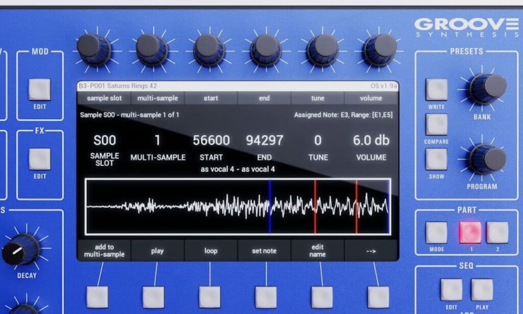Click 'edit name' on the display
523x314 pixels.
tap(317, 251)
